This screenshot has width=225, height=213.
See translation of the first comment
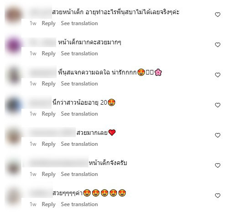point(79,23)
